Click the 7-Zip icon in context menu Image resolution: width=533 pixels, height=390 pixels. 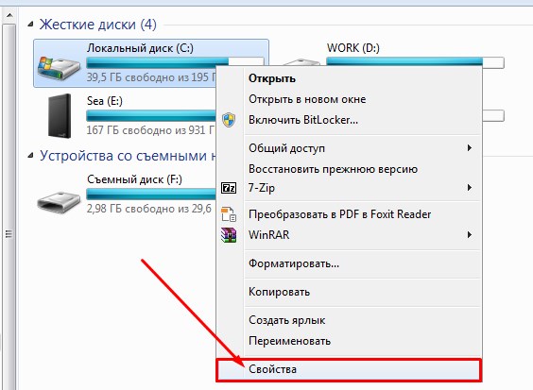229,188
